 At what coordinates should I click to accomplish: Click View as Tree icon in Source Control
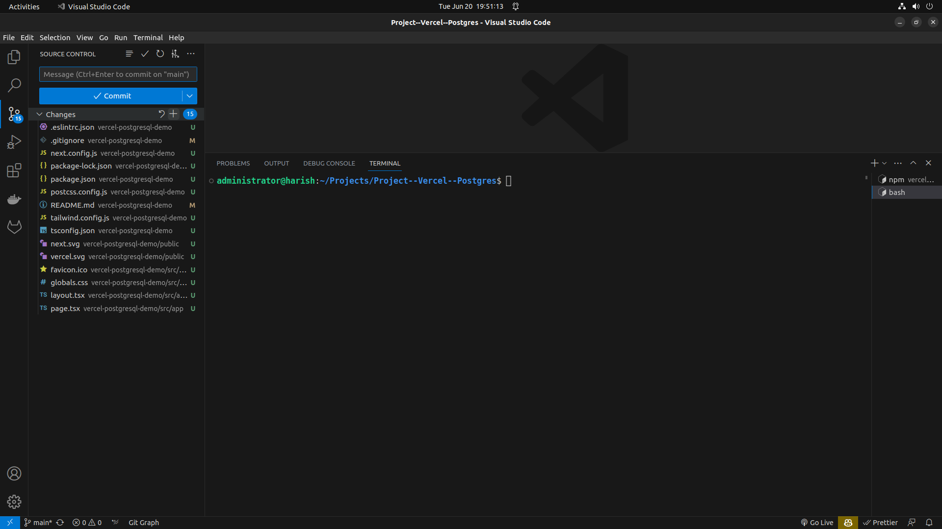(129, 54)
